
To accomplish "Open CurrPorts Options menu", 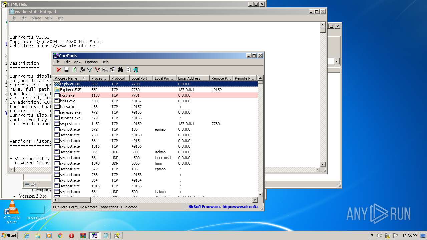I will point(91,62).
